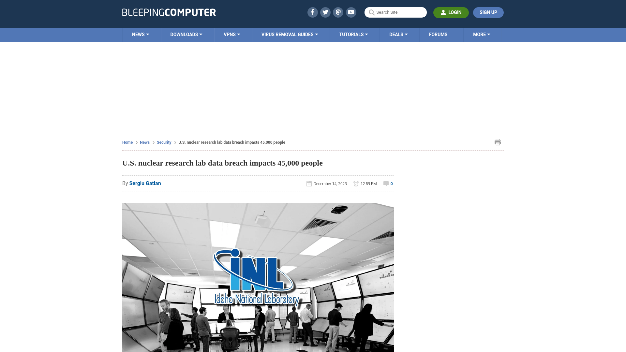
Task: Open the Twitter social icon link
Action: click(325, 12)
